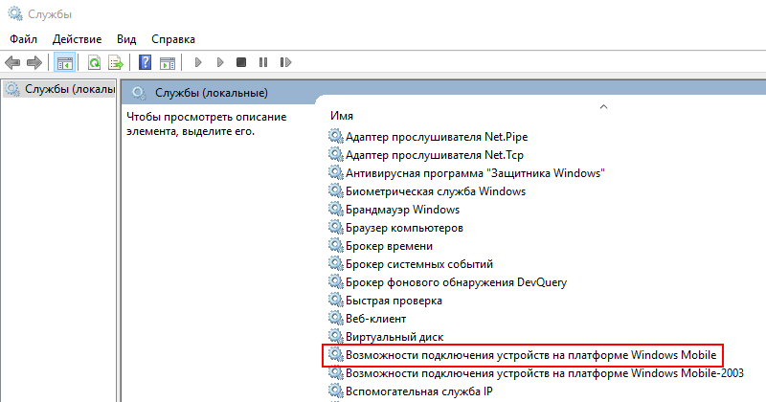Select Антивирусная программа "Защитника Windows" service
The width and height of the screenshot is (766, 402).
point(466,173)
